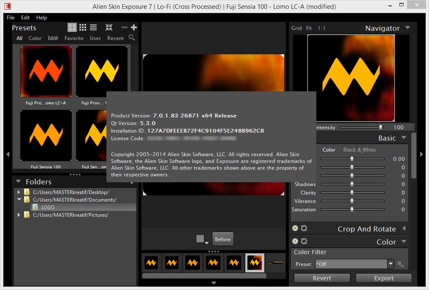This screenshot has height=290, width=429.
Task: Select the first filmstrip thumbnail
Action: click(151, 263)
